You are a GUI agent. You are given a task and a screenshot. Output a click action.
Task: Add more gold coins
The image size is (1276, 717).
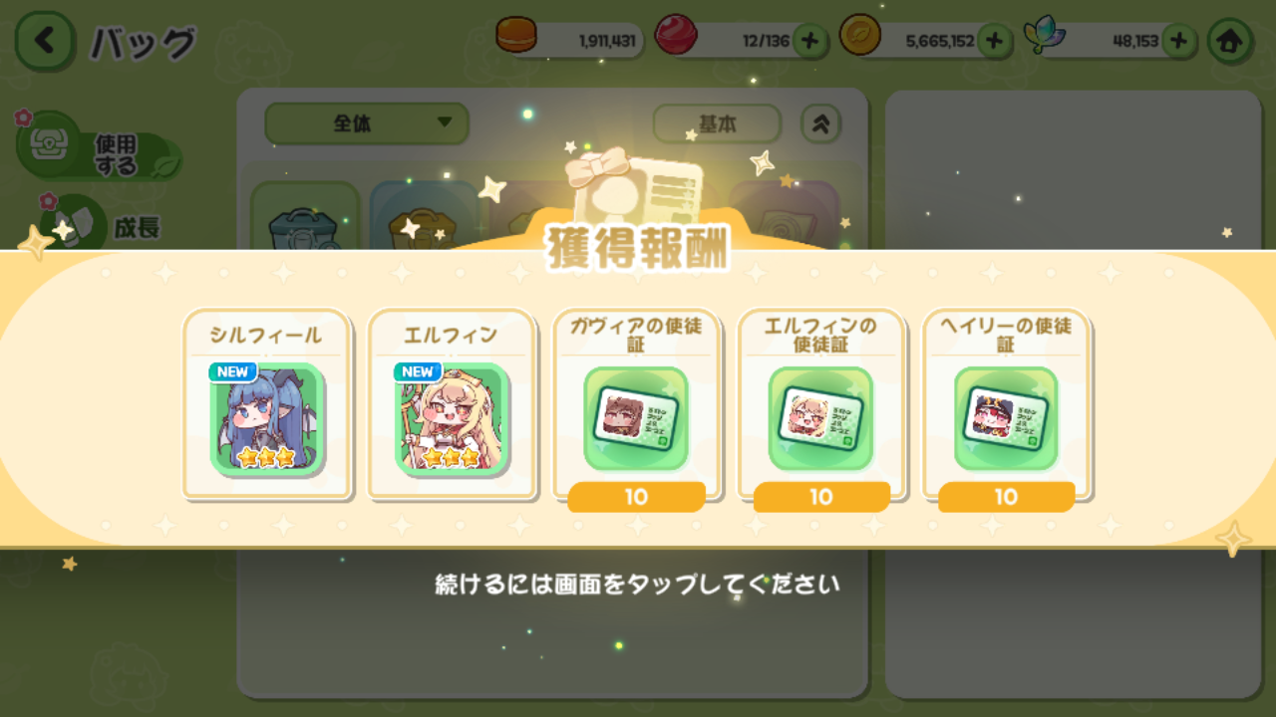994,41
